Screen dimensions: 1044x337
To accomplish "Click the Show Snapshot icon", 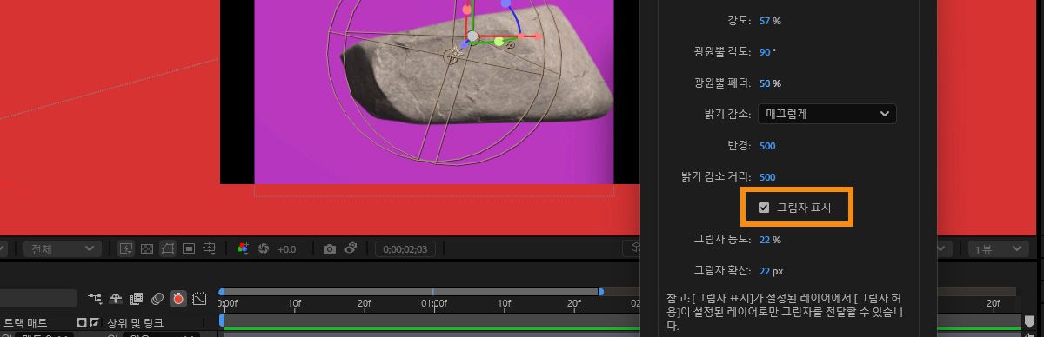I will click(351, 248).
